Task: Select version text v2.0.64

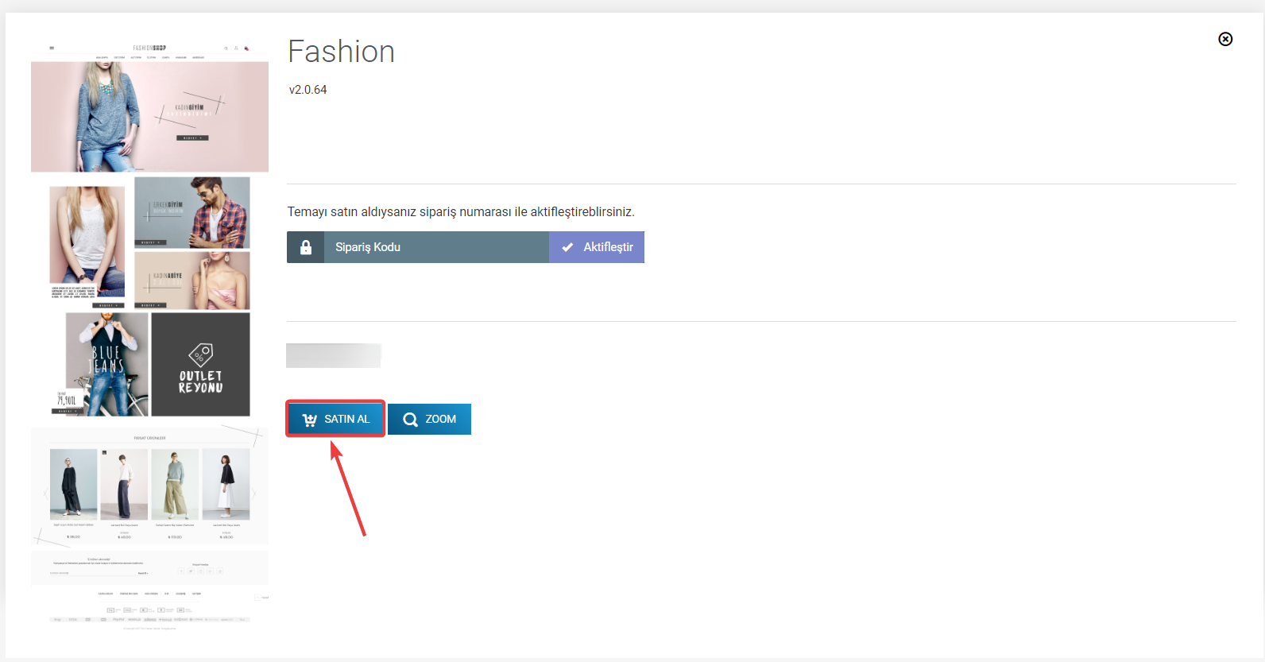Action: (x=308, y=90)
